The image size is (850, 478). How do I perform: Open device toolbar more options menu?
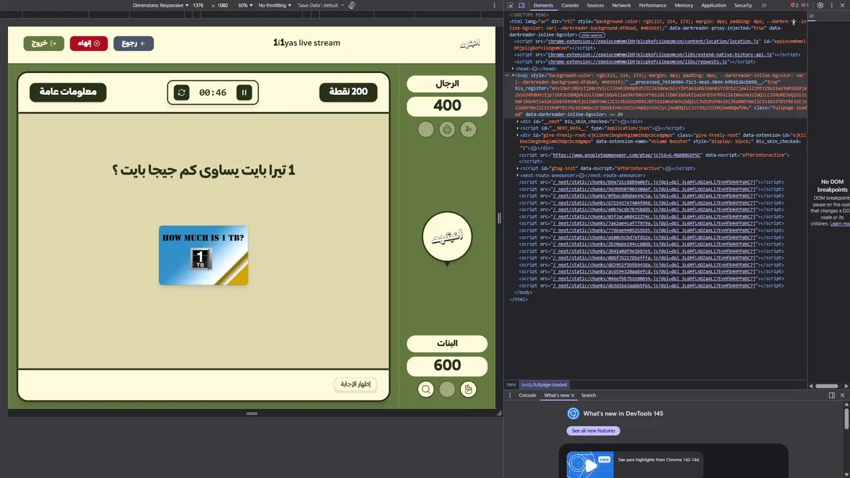click(495, 5)
